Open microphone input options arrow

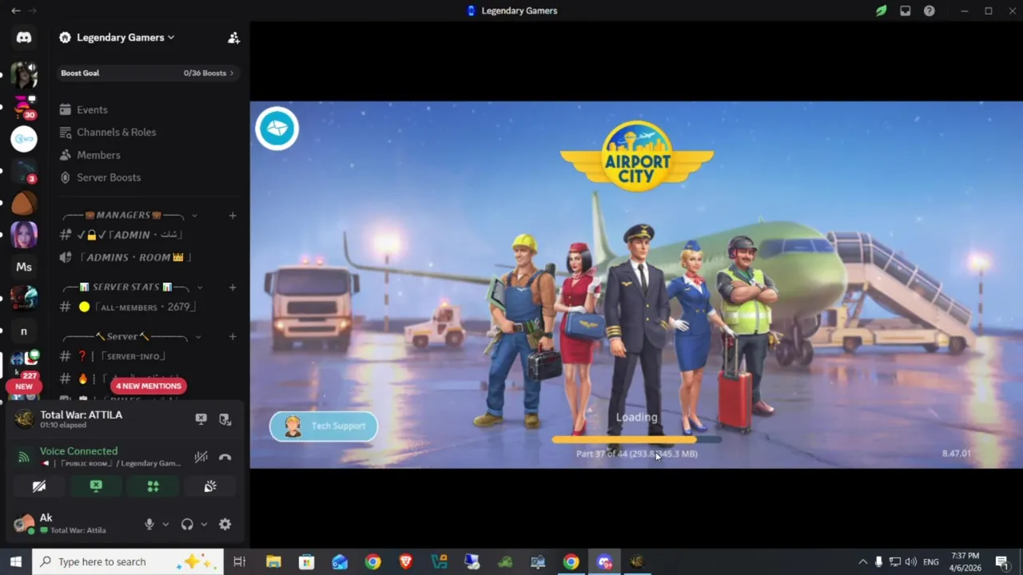(165, 524)
